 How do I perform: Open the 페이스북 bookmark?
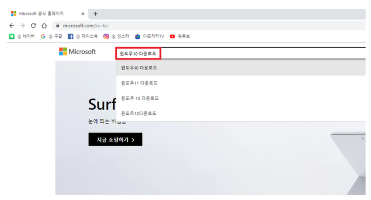pyautogui.click(x=83, y=36)
